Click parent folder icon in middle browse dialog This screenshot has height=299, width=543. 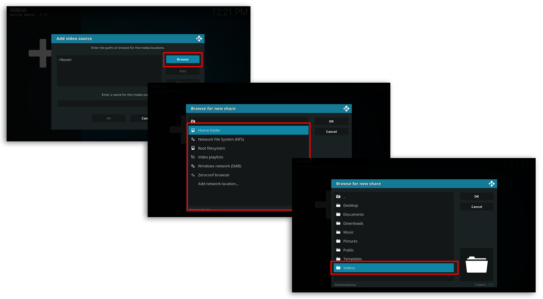(x=193, y=121)
